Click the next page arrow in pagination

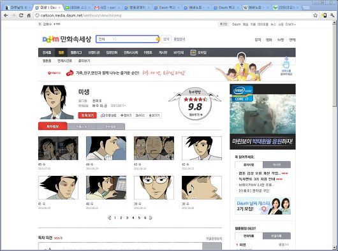[x=151, y=218]
